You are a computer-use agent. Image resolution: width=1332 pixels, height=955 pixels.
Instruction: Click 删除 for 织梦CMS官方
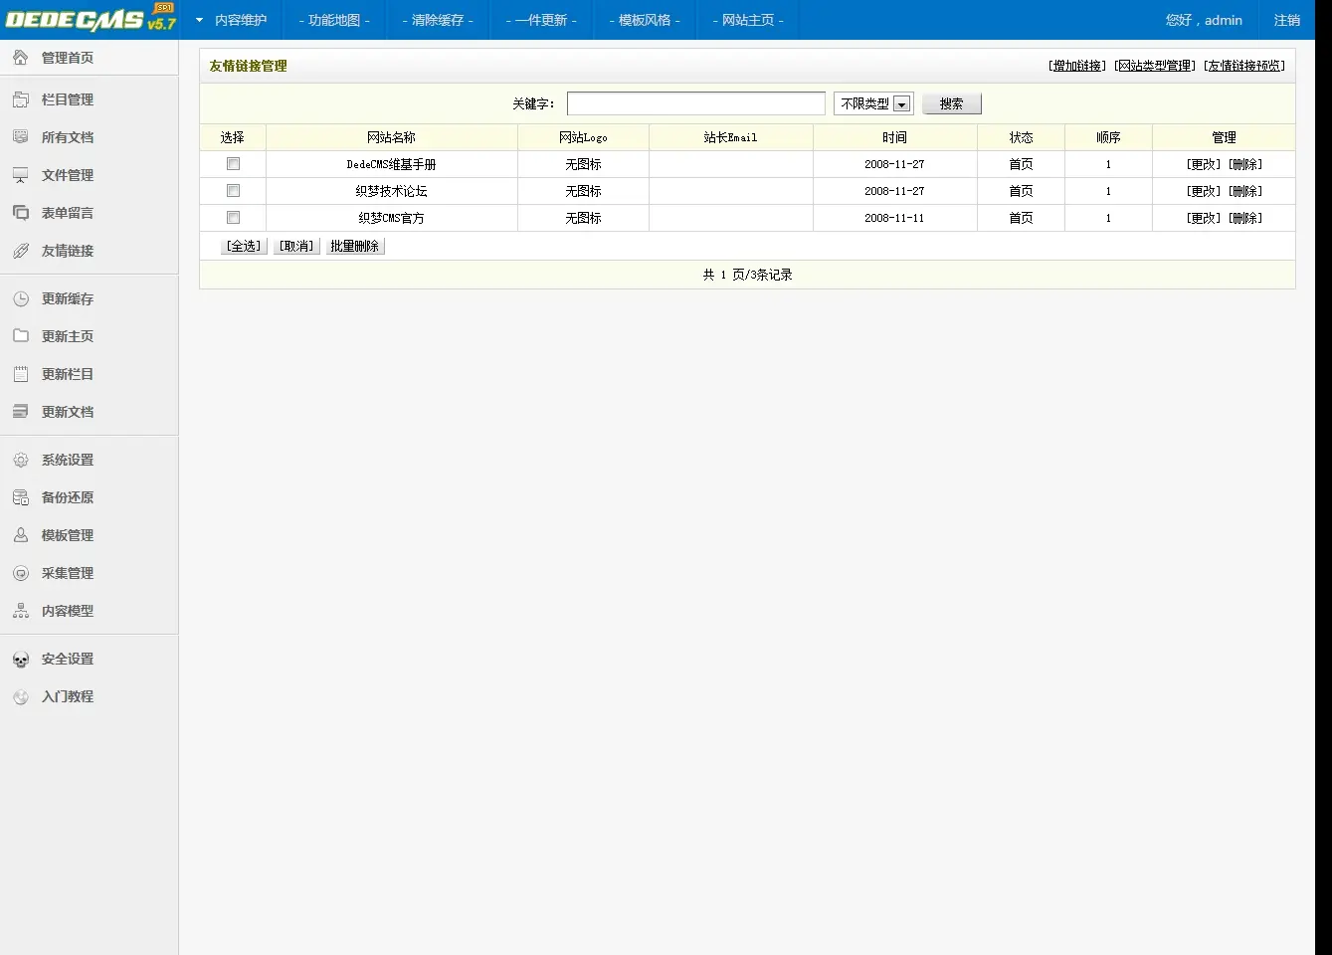[1245, 218]
